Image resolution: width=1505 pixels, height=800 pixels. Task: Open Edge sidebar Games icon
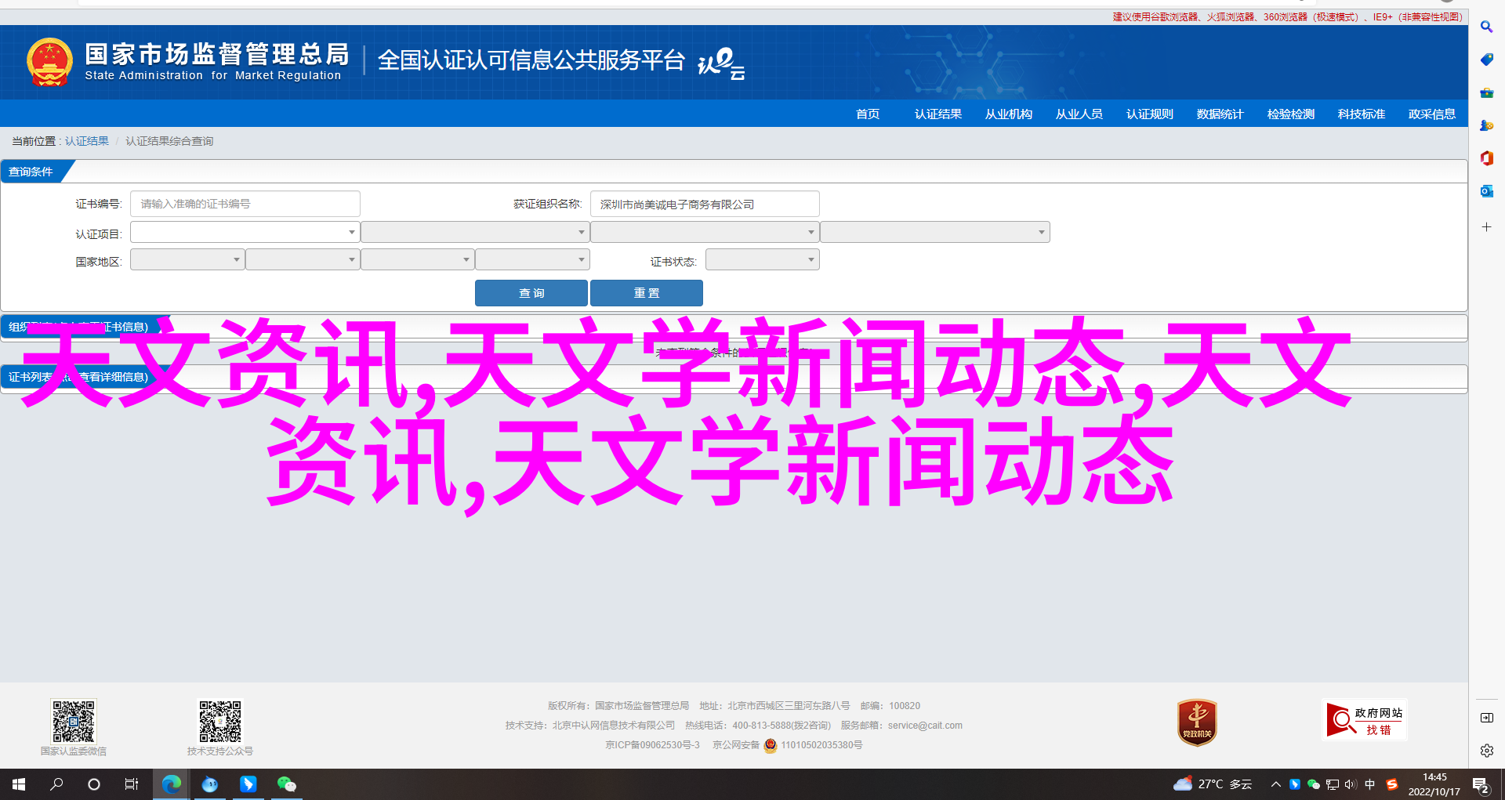[x=1486, y=125]
